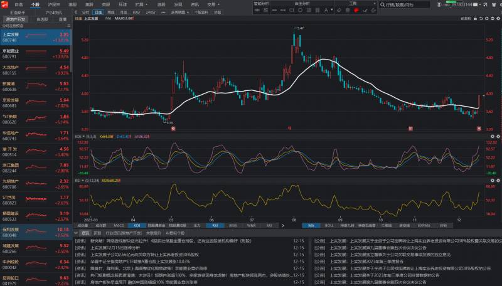Zoom out chart with minus icon
The image size is (502, 286).
click(493, 19)
